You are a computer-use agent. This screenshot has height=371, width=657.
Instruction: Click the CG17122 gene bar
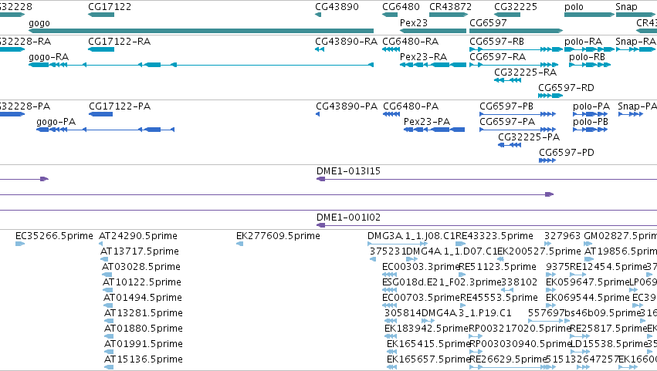tap(101, 15)
